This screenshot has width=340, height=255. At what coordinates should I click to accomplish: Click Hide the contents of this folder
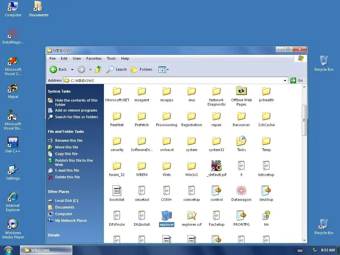coord(73,102)
